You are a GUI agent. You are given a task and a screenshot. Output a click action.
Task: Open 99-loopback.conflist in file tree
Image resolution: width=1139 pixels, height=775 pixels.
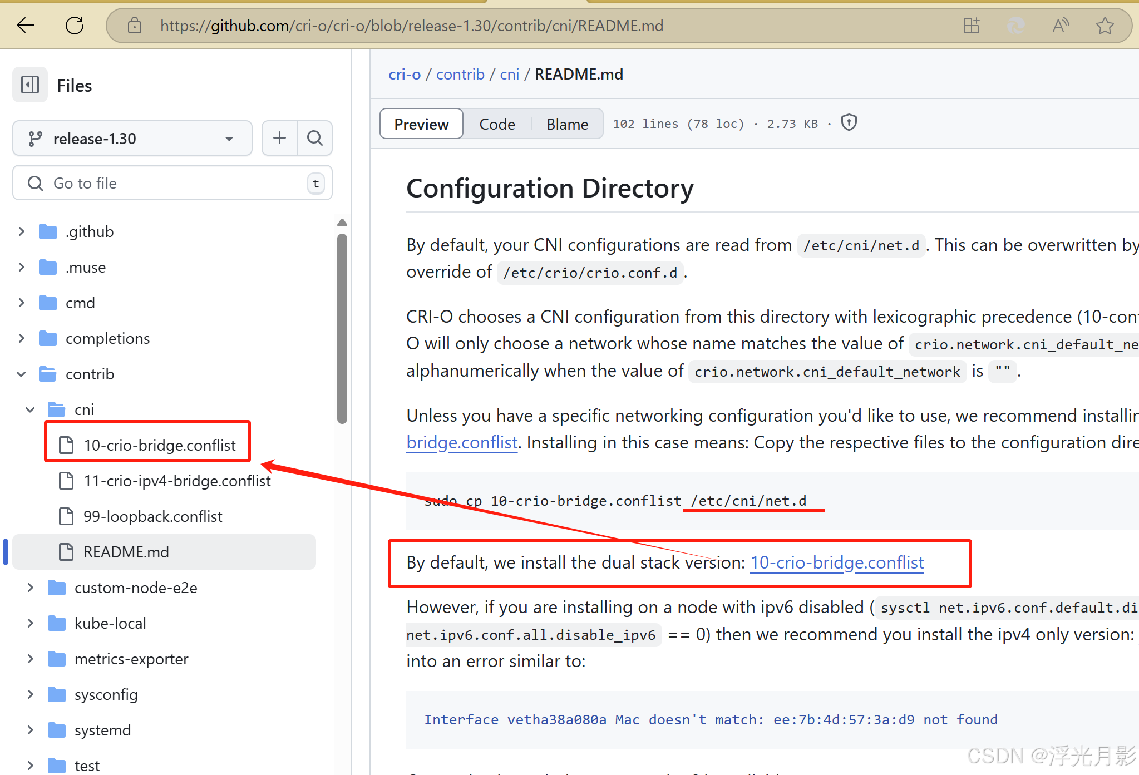(152, 516)
